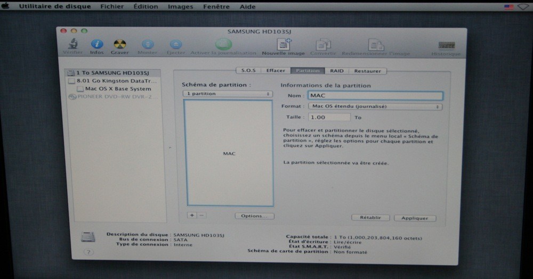Click the Éjecter toolbar icon
This screenshot has width=533, height=279.
click(x=176, y=44)
